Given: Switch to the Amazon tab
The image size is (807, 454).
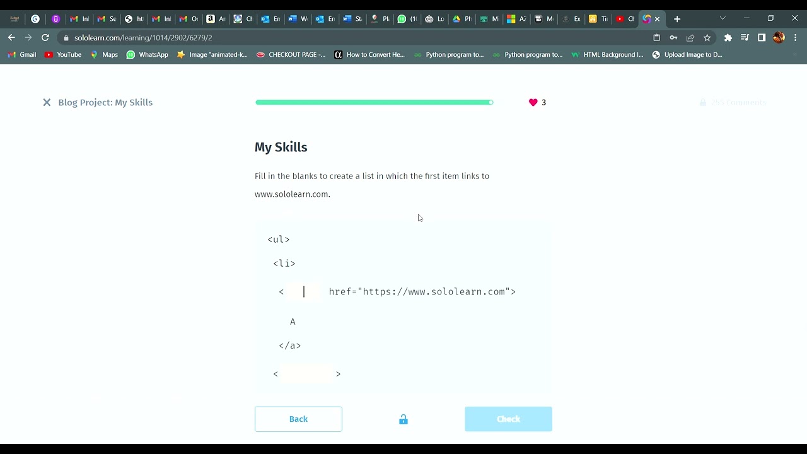Looking at the screenshot, I should coord(216,19).
